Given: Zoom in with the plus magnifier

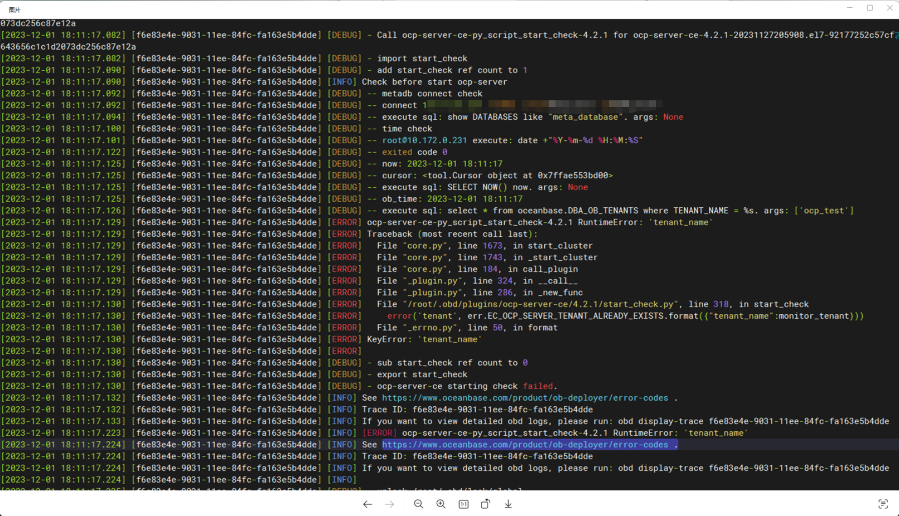Looking at the screenshot, I should coord(441,504).
